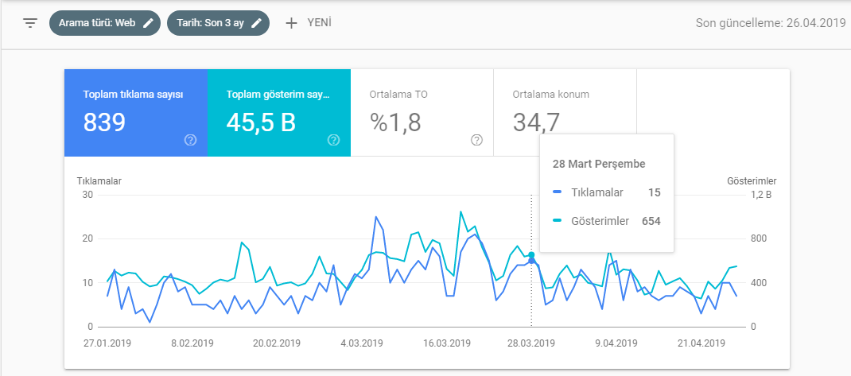Open the Tarih: Son 3 ay filter chip

point(218,23)
